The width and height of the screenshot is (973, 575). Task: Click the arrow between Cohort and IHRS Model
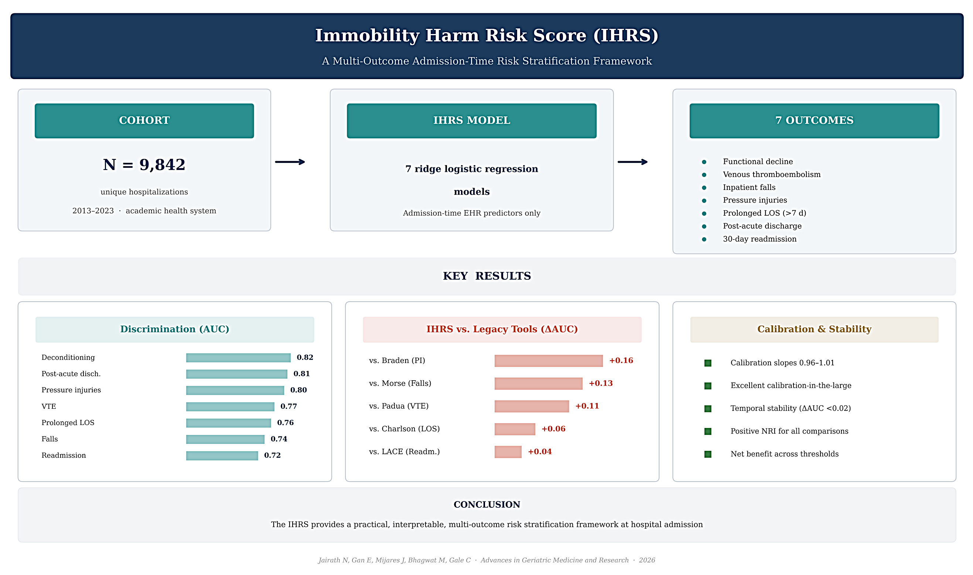coord(290,162)
